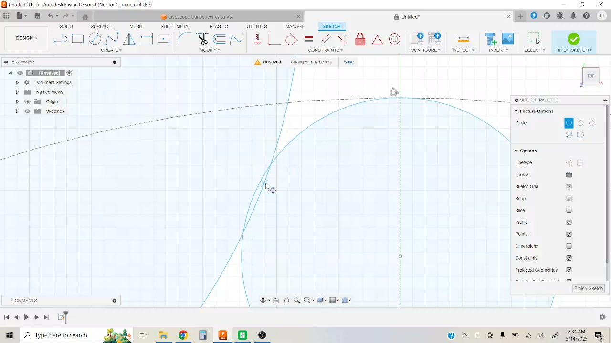Switch to the PLASTIC tab
Viewport: 611px width, 343px height.
coord(219,26)
